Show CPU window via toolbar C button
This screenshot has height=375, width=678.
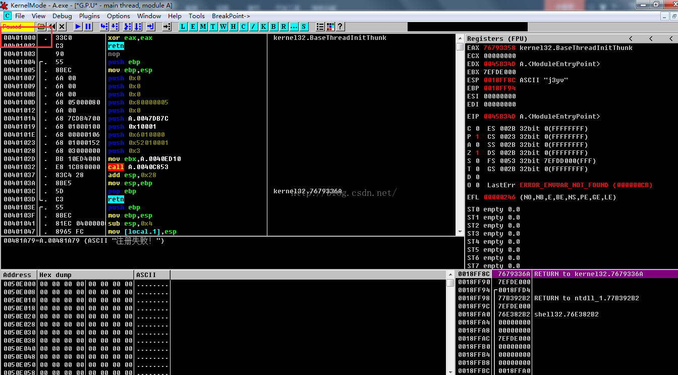pos(243,26)
